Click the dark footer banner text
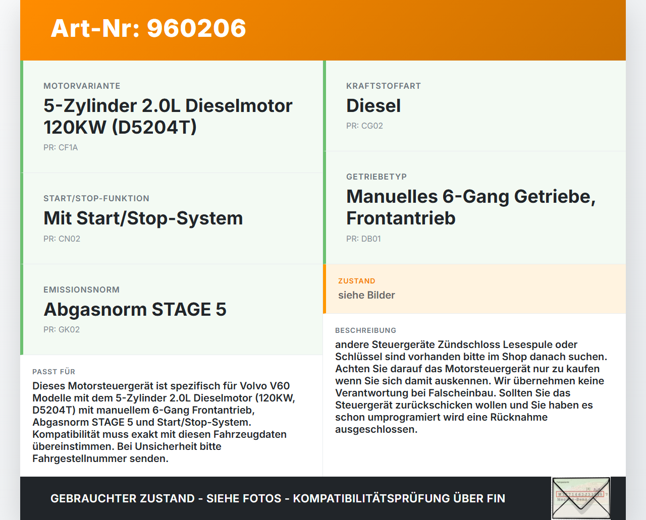646x520 pixels. [278, 498]
